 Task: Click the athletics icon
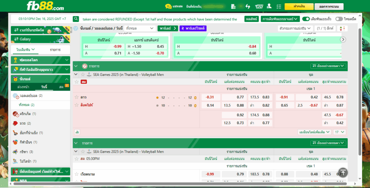point(15,152)
